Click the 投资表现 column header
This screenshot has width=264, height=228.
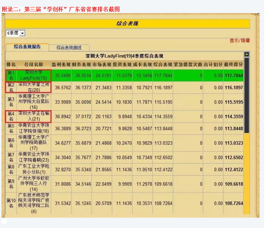[122, 64]
